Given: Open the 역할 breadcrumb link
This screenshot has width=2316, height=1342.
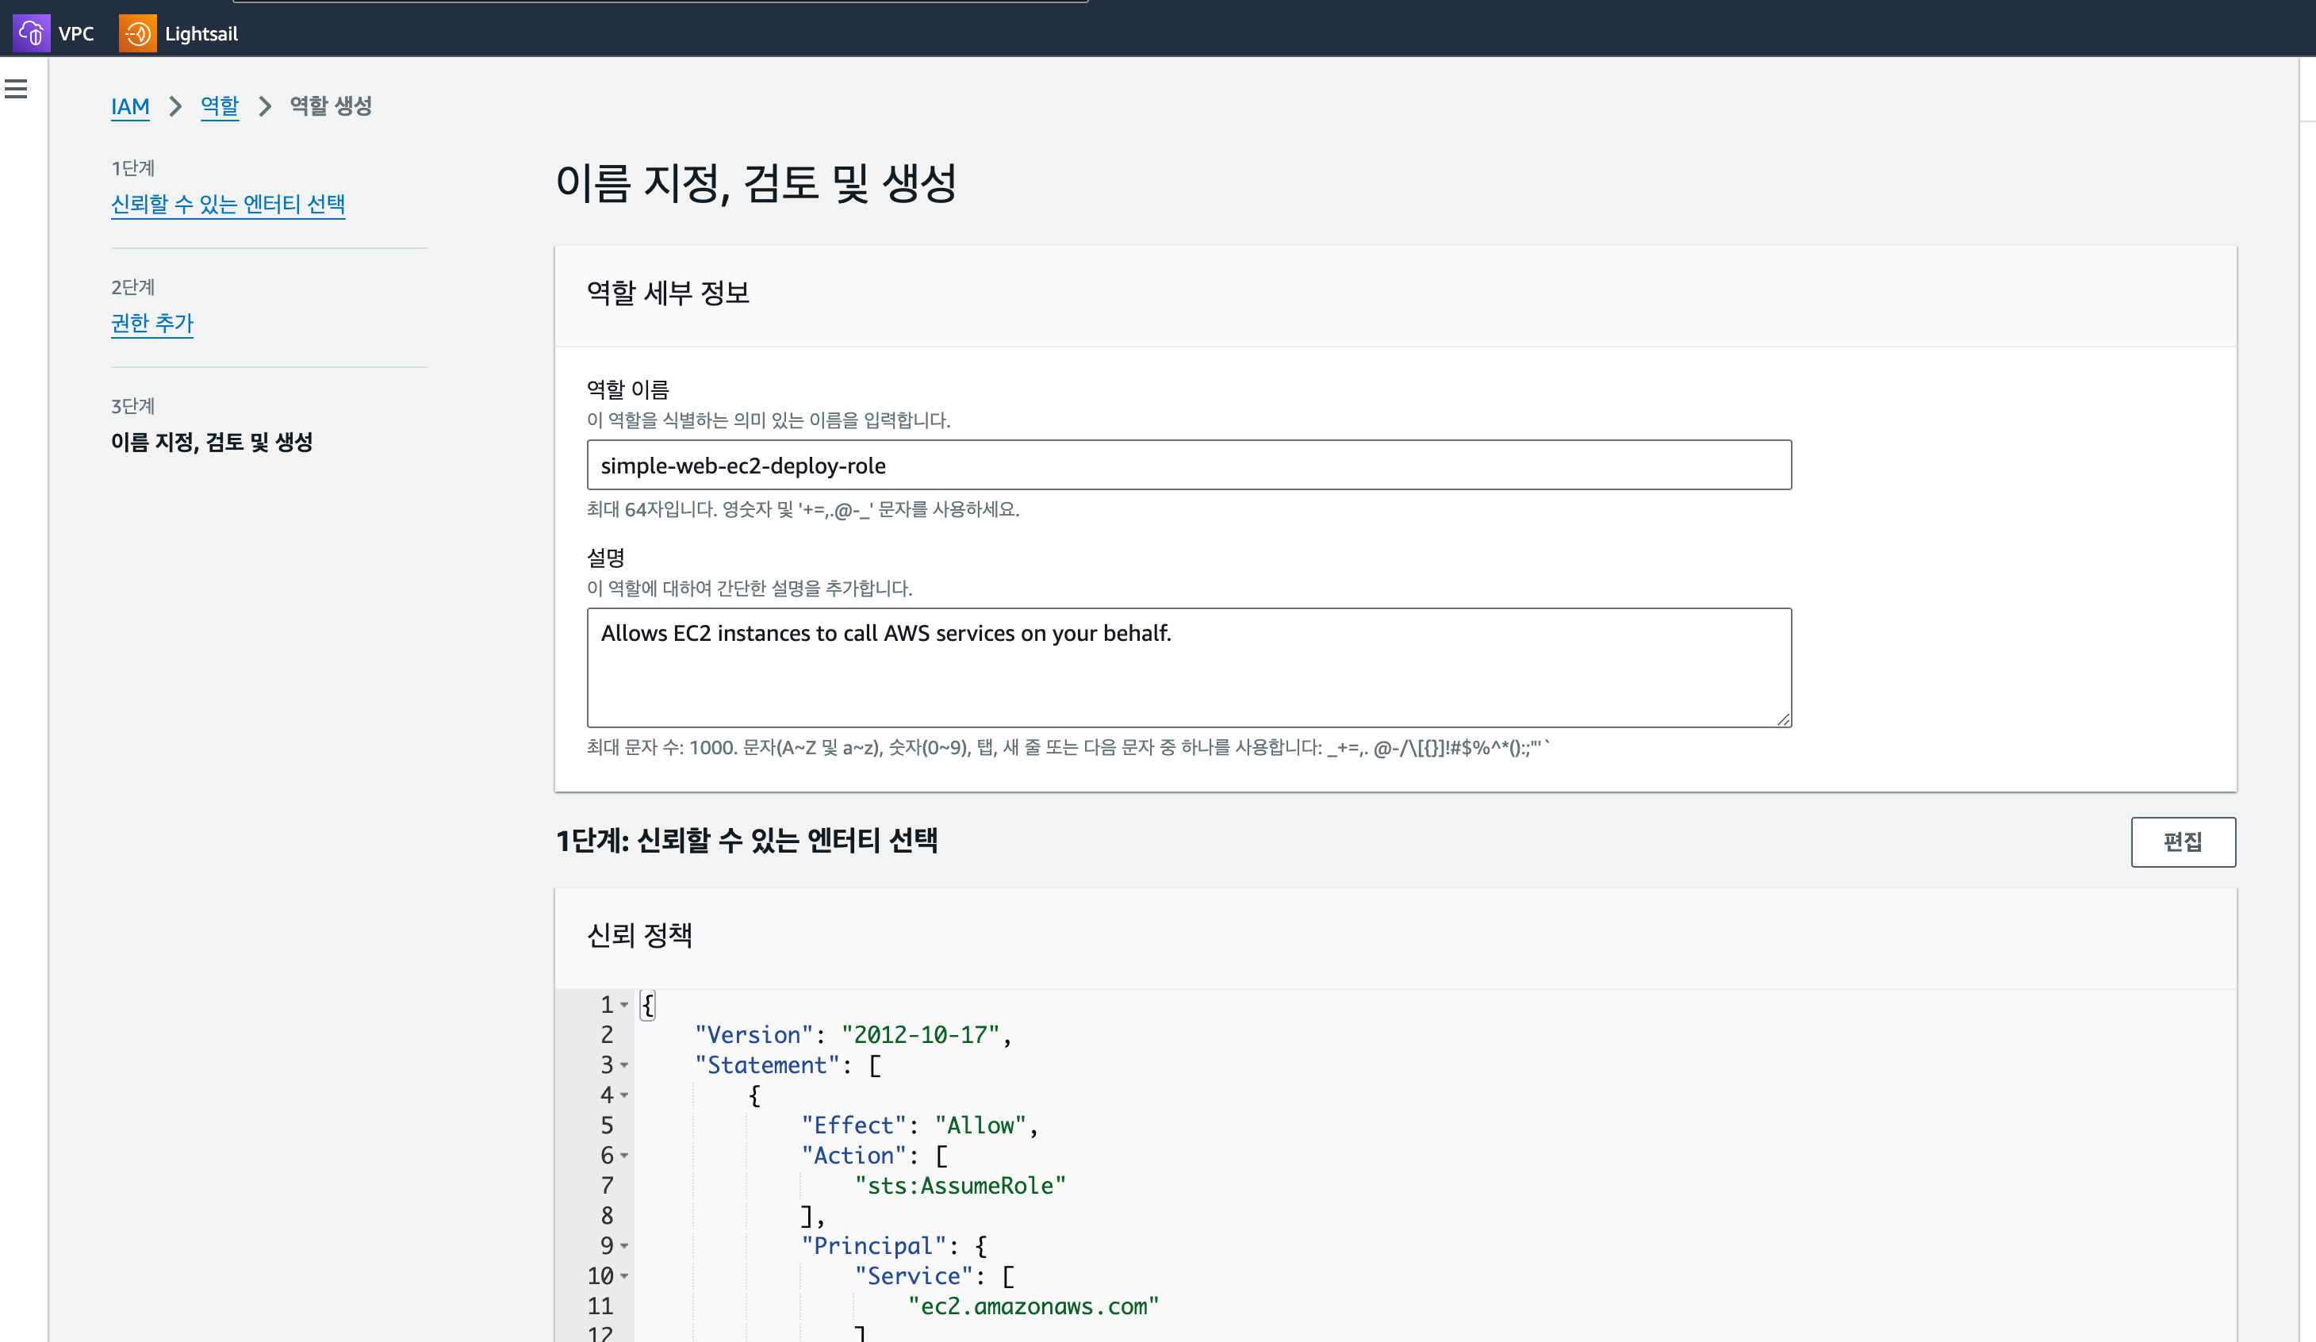Looking at the screenshot, I should [x=220, y=106].
